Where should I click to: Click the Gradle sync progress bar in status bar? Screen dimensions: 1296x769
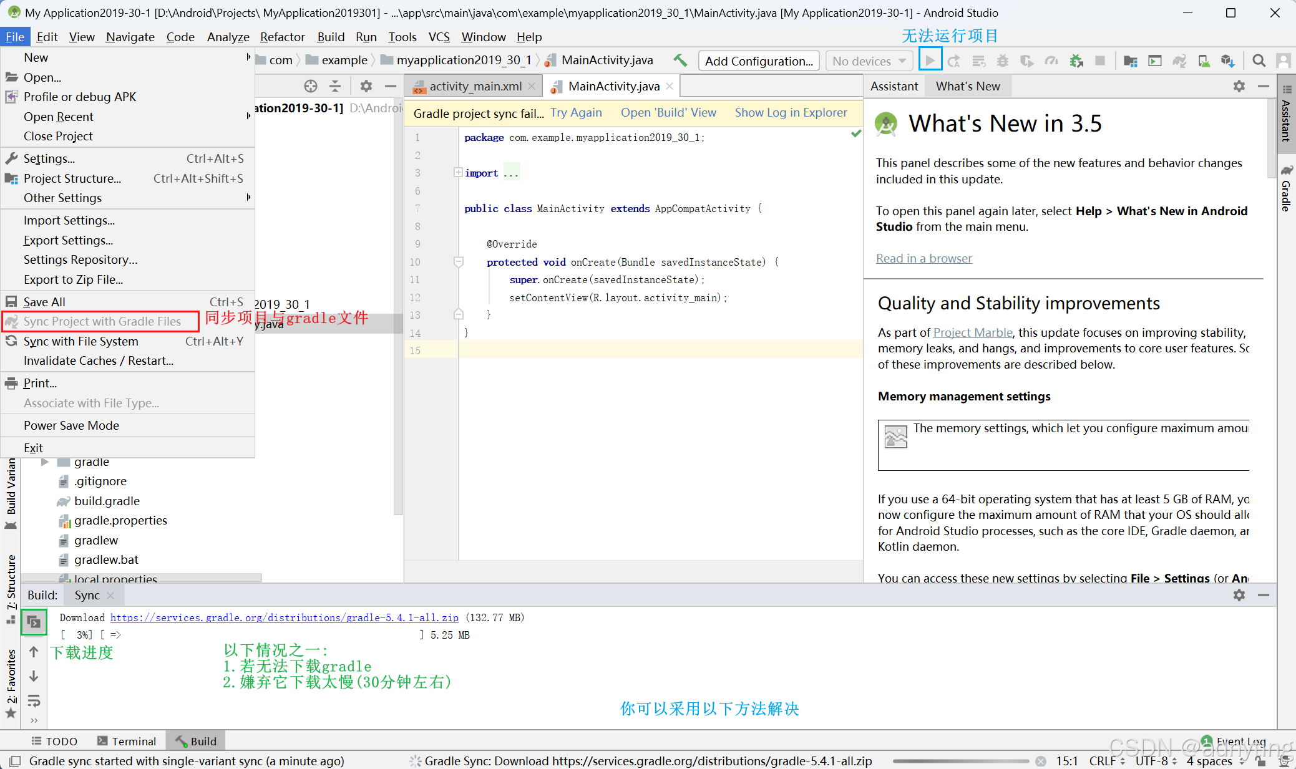pos(960,761)
